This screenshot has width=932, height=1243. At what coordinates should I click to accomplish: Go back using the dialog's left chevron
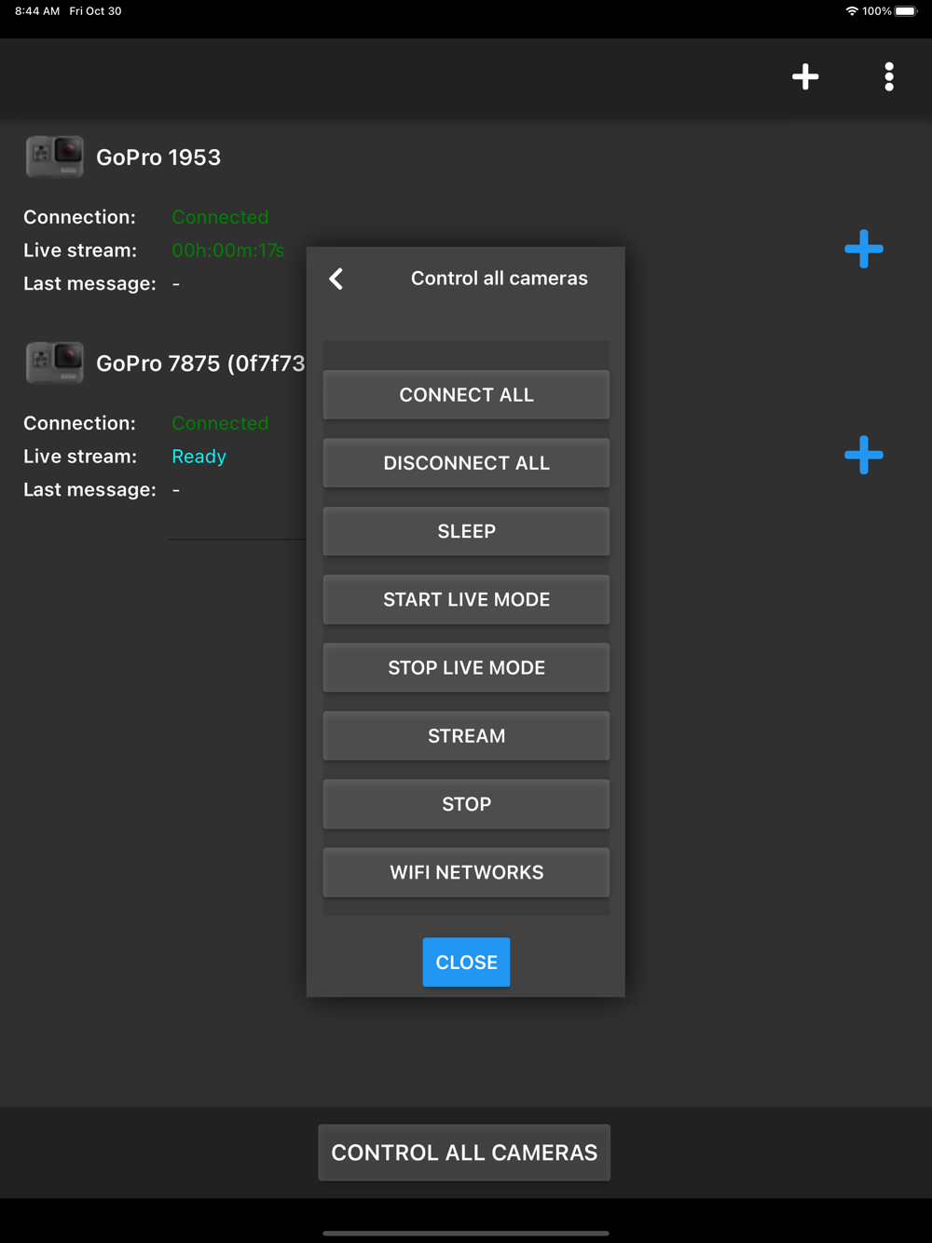(x=336, y=279)
